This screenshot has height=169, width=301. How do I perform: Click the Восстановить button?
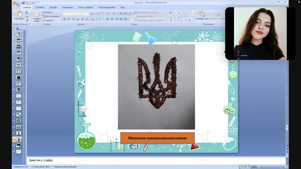tap(51, 16)
